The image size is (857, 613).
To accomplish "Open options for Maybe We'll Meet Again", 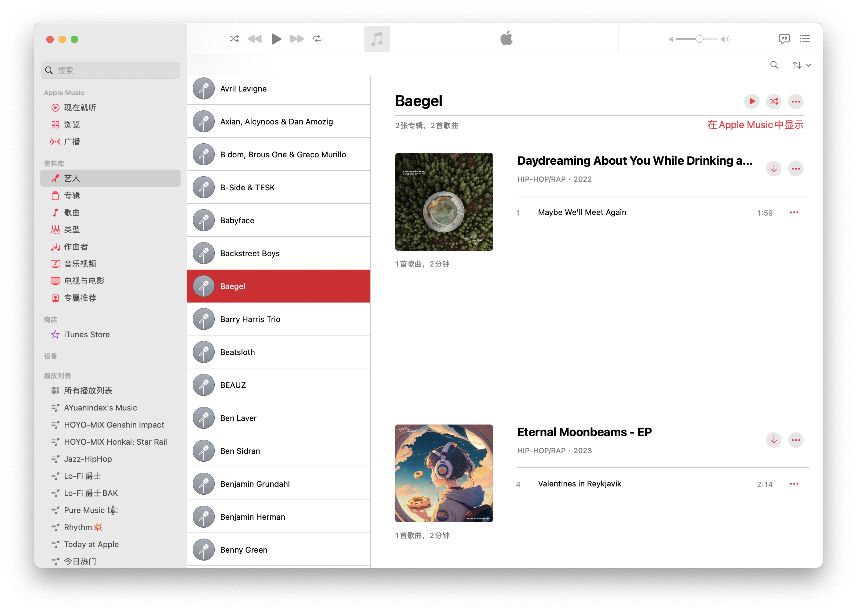I will (x=794, y=213).
